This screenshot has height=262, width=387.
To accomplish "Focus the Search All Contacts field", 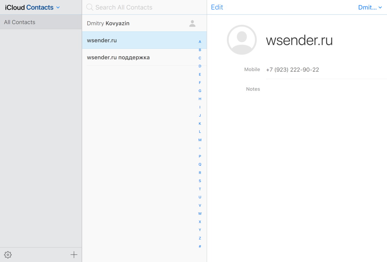I will pyautogui.click(x=144, y=7).
